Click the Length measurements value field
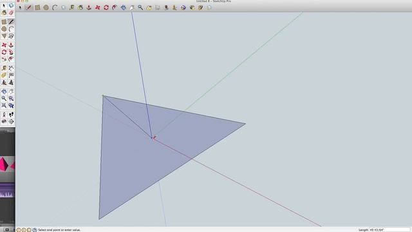Image resolution: width=412 pixels, height=232 pixels. (389, 230)
